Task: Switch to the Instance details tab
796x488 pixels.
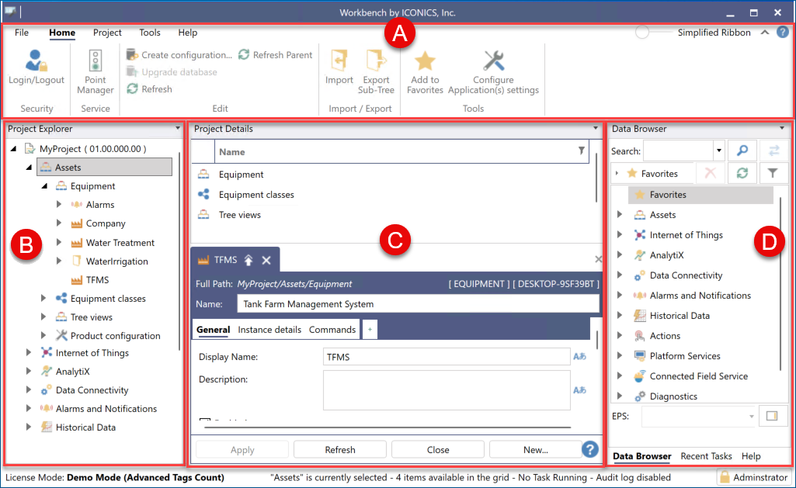Action: point(269,330)
